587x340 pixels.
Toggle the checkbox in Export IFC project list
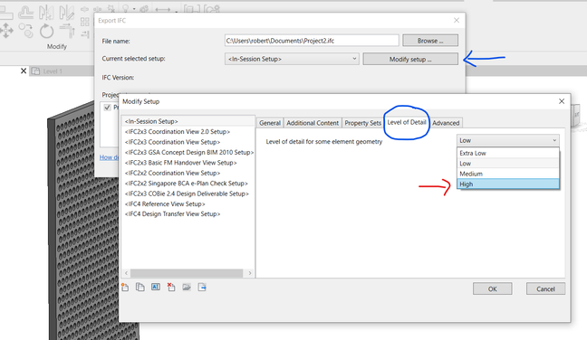[x=108, y=108]
